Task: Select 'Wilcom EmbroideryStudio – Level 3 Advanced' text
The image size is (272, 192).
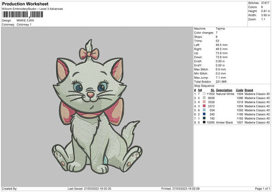Action: 32,9
